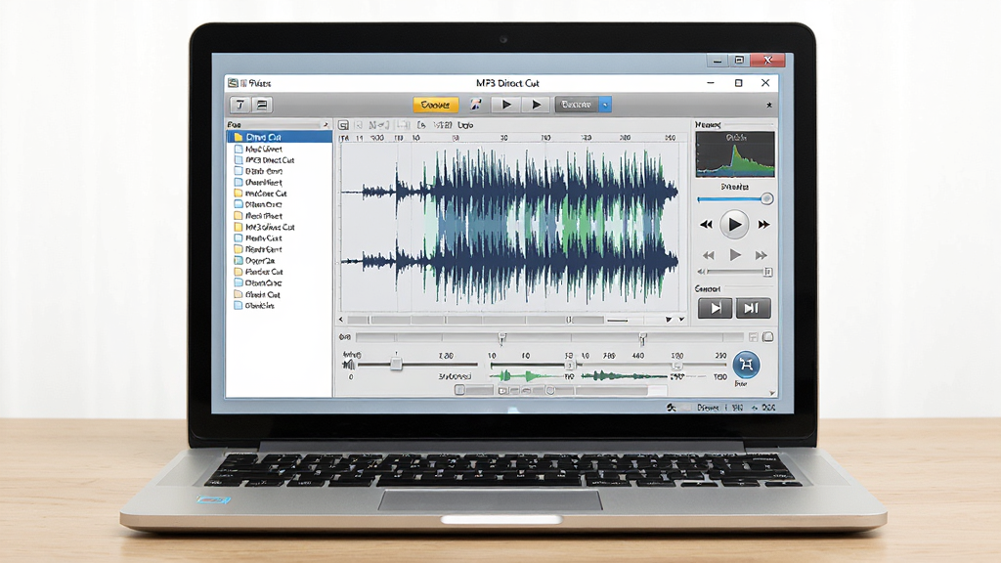Click the square icon at the start of the waveform toolbar
Screen dimensions: 1001x563
[343, 125]
